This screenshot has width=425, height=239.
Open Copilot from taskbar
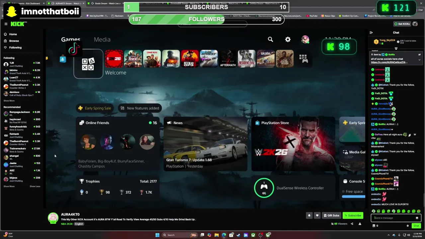(x=209, y=235)
